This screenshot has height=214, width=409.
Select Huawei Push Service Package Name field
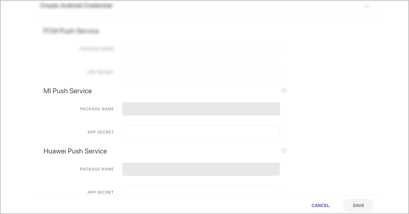point(201,169)
